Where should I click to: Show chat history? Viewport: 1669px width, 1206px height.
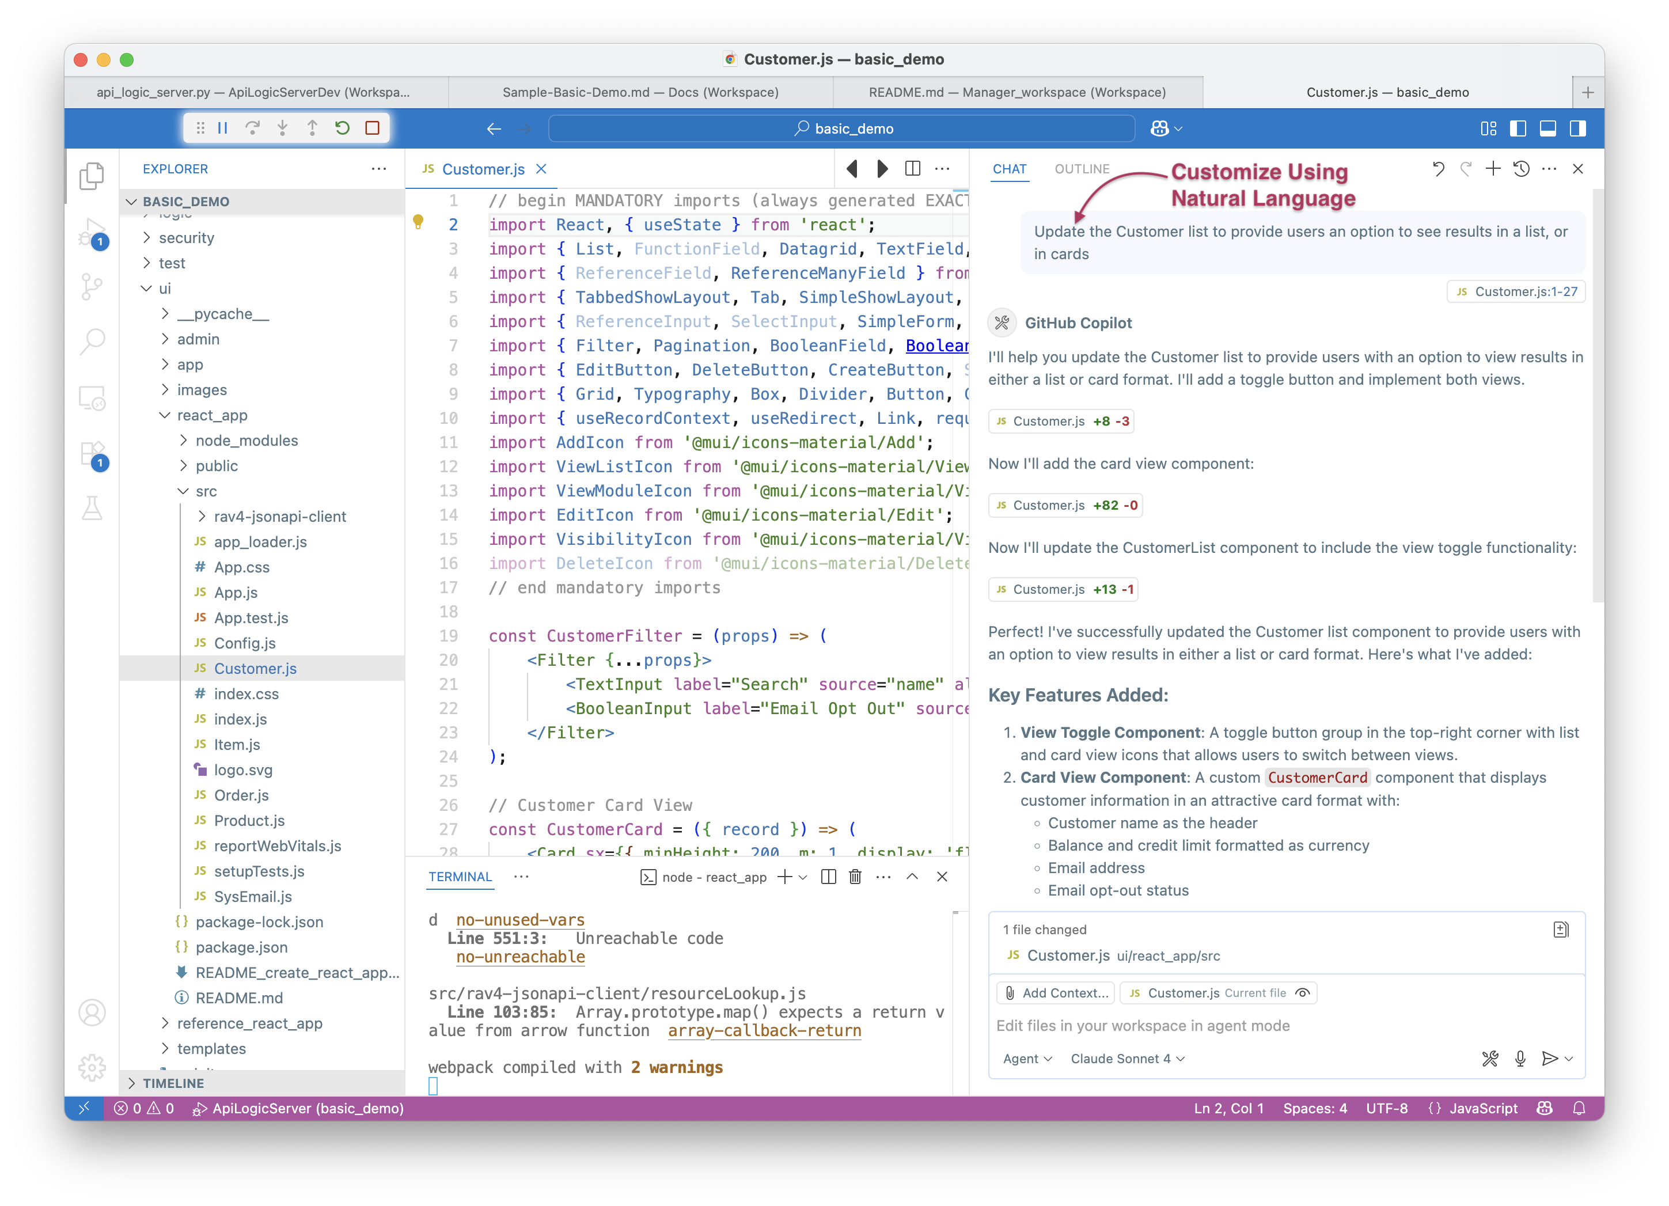click(x=1522, y=169)
